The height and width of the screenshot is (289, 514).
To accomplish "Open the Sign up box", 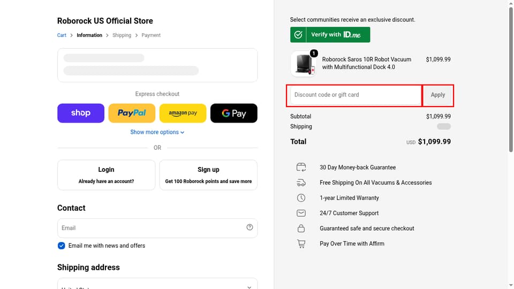I will [208, 175].
